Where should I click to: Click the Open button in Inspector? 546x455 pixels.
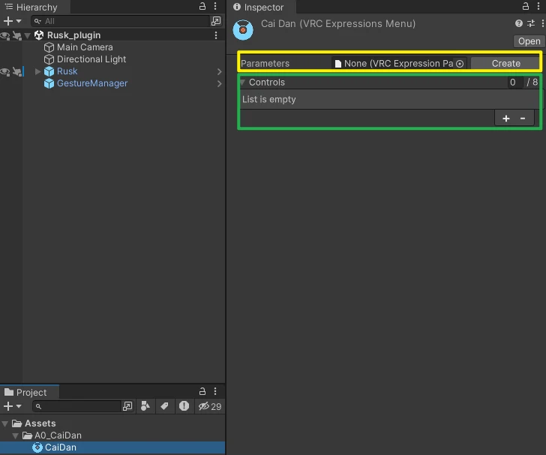pos(529,41)
